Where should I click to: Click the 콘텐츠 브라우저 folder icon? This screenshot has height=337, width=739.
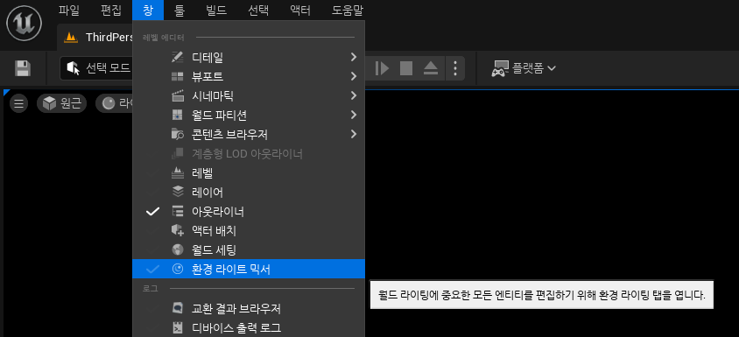pyautogui.click(x=177, y=135)
